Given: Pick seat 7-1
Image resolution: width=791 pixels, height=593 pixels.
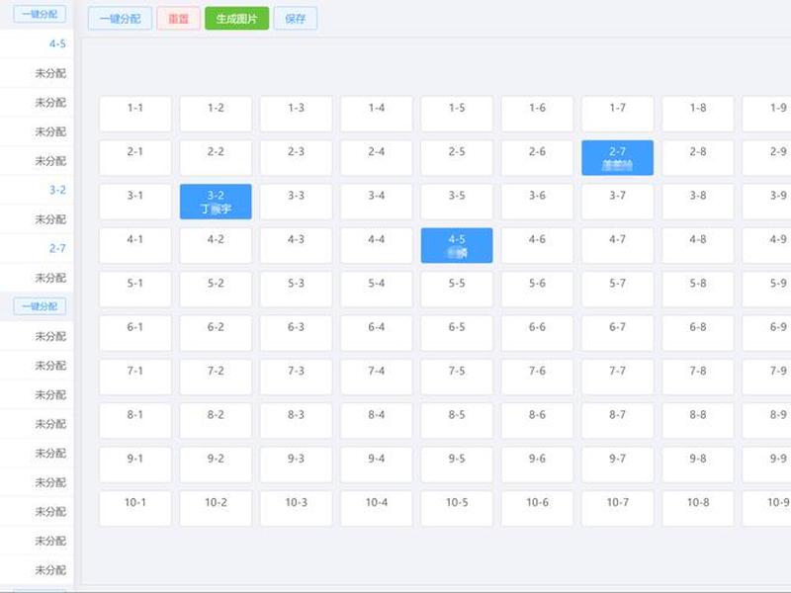Looking at the screenshot, I should pos(135,378).
